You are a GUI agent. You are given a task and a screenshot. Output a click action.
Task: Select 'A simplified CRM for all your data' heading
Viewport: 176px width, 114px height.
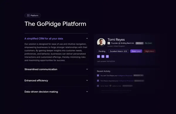44,39
